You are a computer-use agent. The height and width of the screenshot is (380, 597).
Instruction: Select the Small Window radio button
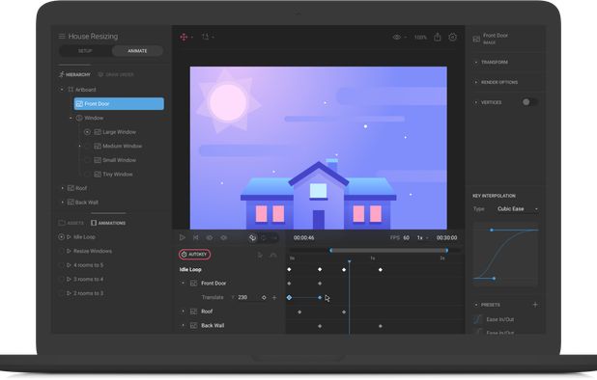[87, 160]
